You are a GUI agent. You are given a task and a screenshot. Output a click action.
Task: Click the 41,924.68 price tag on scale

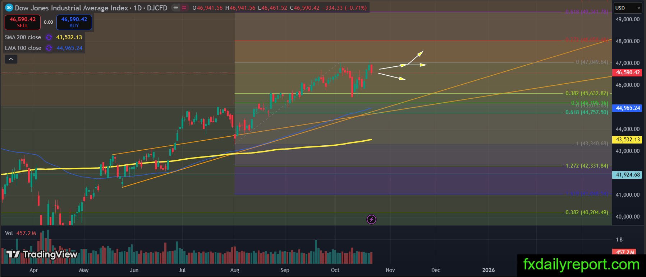coord(628,175)
